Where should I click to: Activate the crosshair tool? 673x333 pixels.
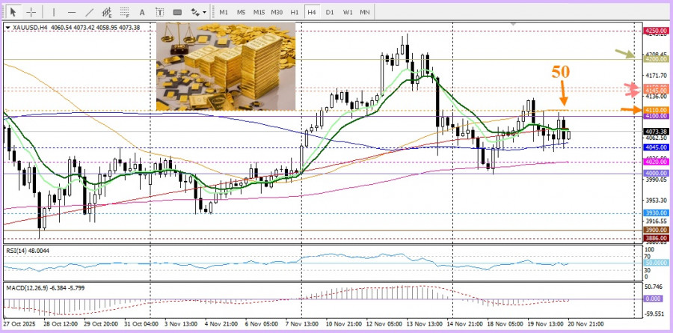tap(31, 12)
